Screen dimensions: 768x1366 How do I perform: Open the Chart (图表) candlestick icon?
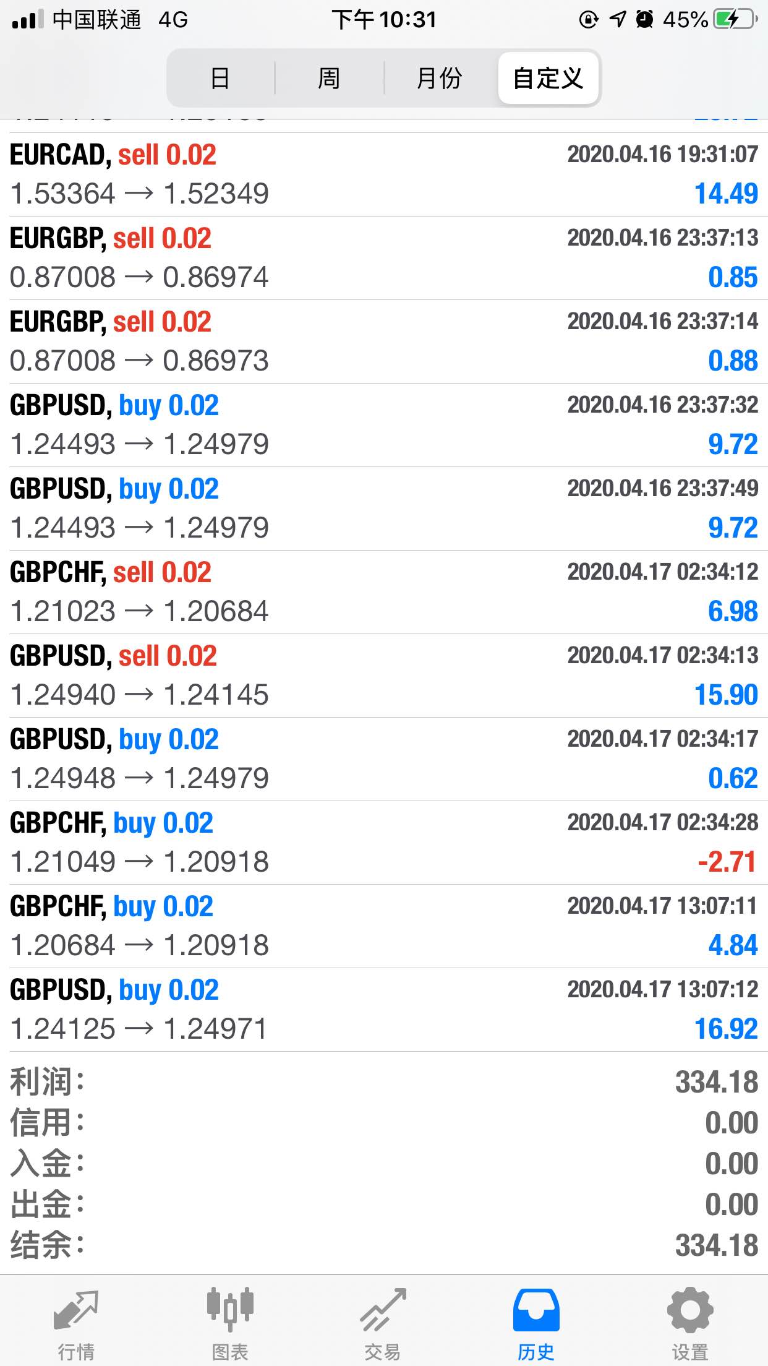pos(230,1309)
